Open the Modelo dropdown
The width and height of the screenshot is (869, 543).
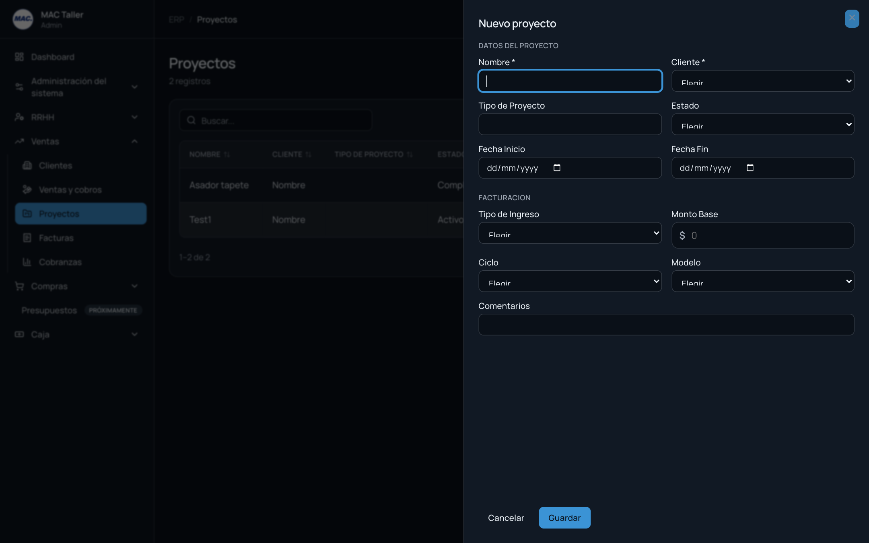point(763,281)
